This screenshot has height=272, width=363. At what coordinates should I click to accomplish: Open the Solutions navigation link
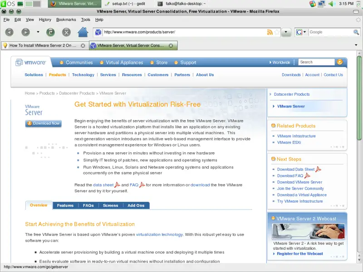pyautogui.click(x=34, y=75)
